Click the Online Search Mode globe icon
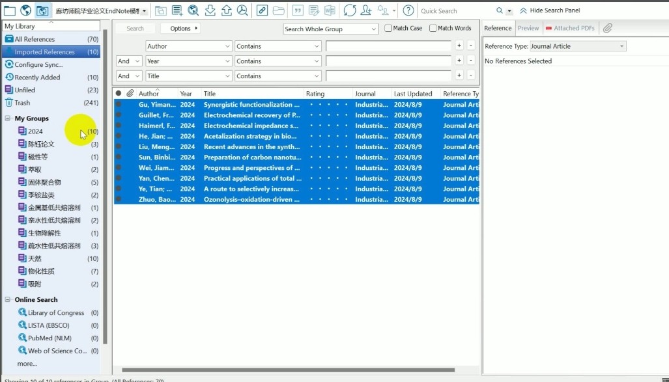 point(25,10)
